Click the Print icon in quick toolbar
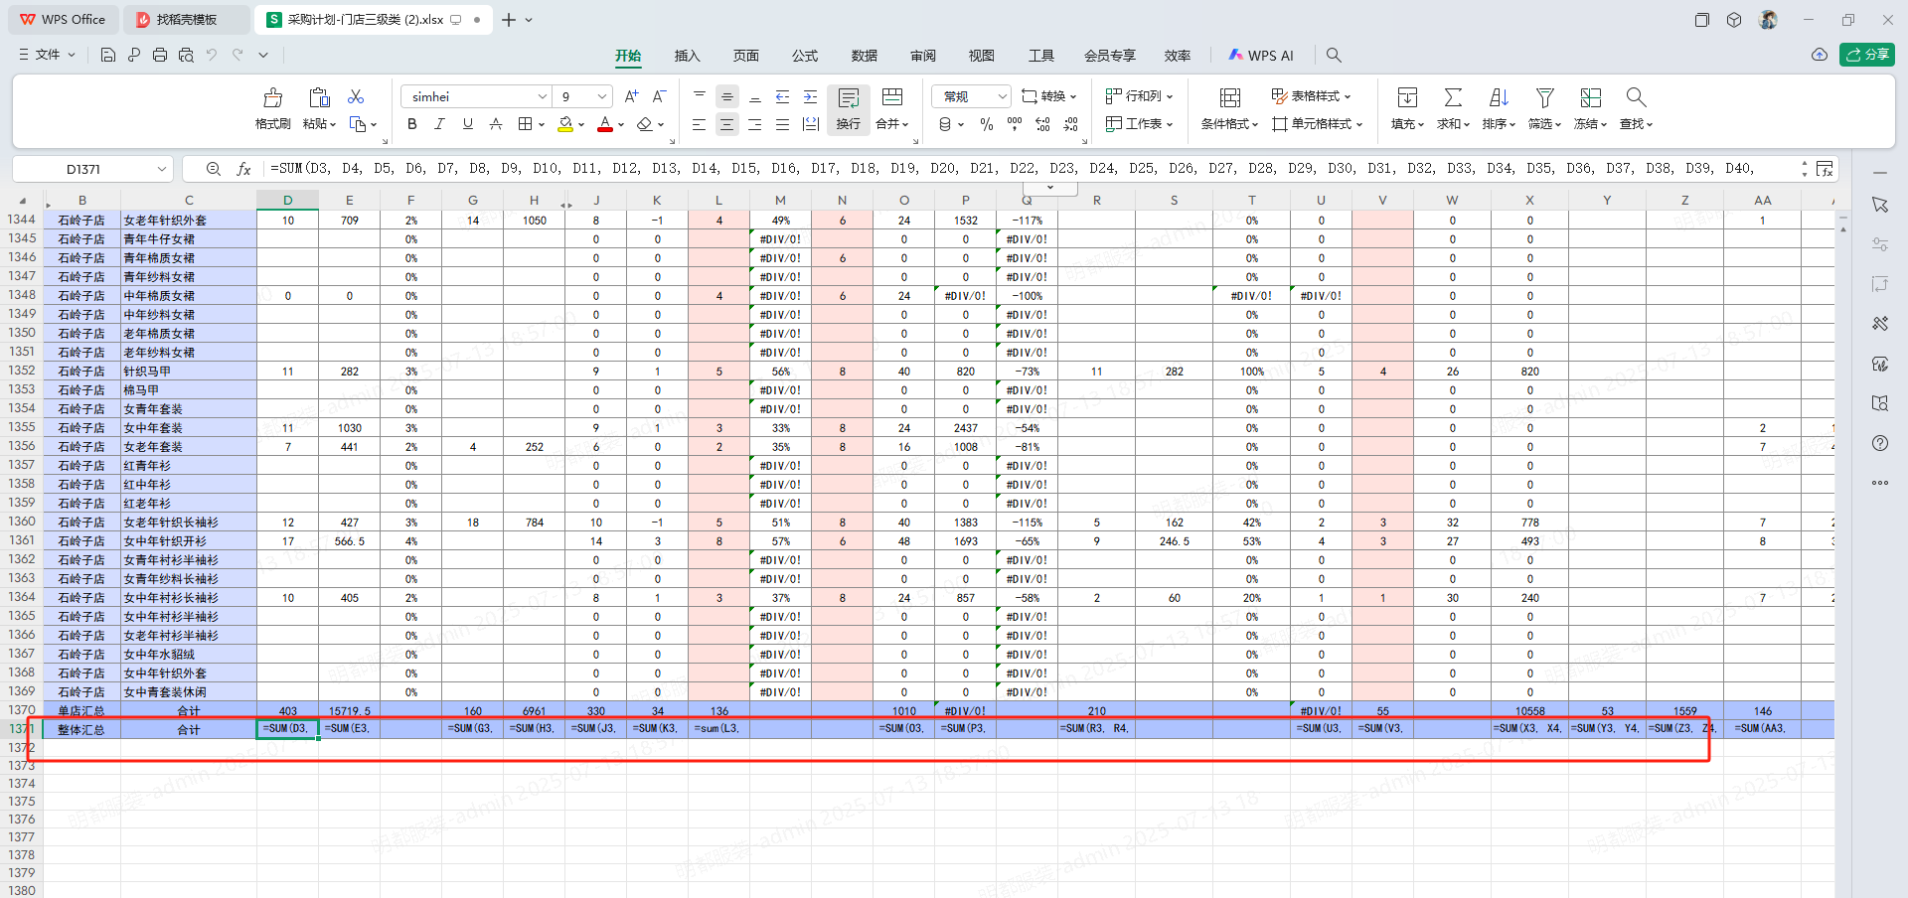The image size is (1908, 898). pos(160,55)
